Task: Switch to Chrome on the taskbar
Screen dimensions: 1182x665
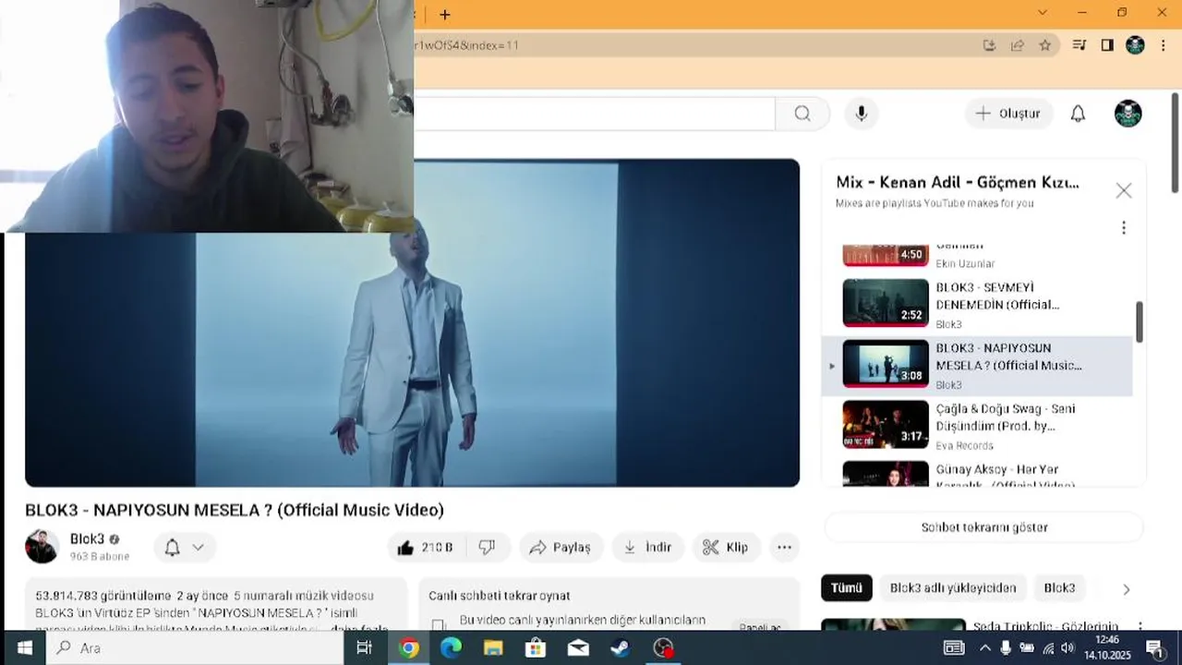Action: (x=408, y=647)
